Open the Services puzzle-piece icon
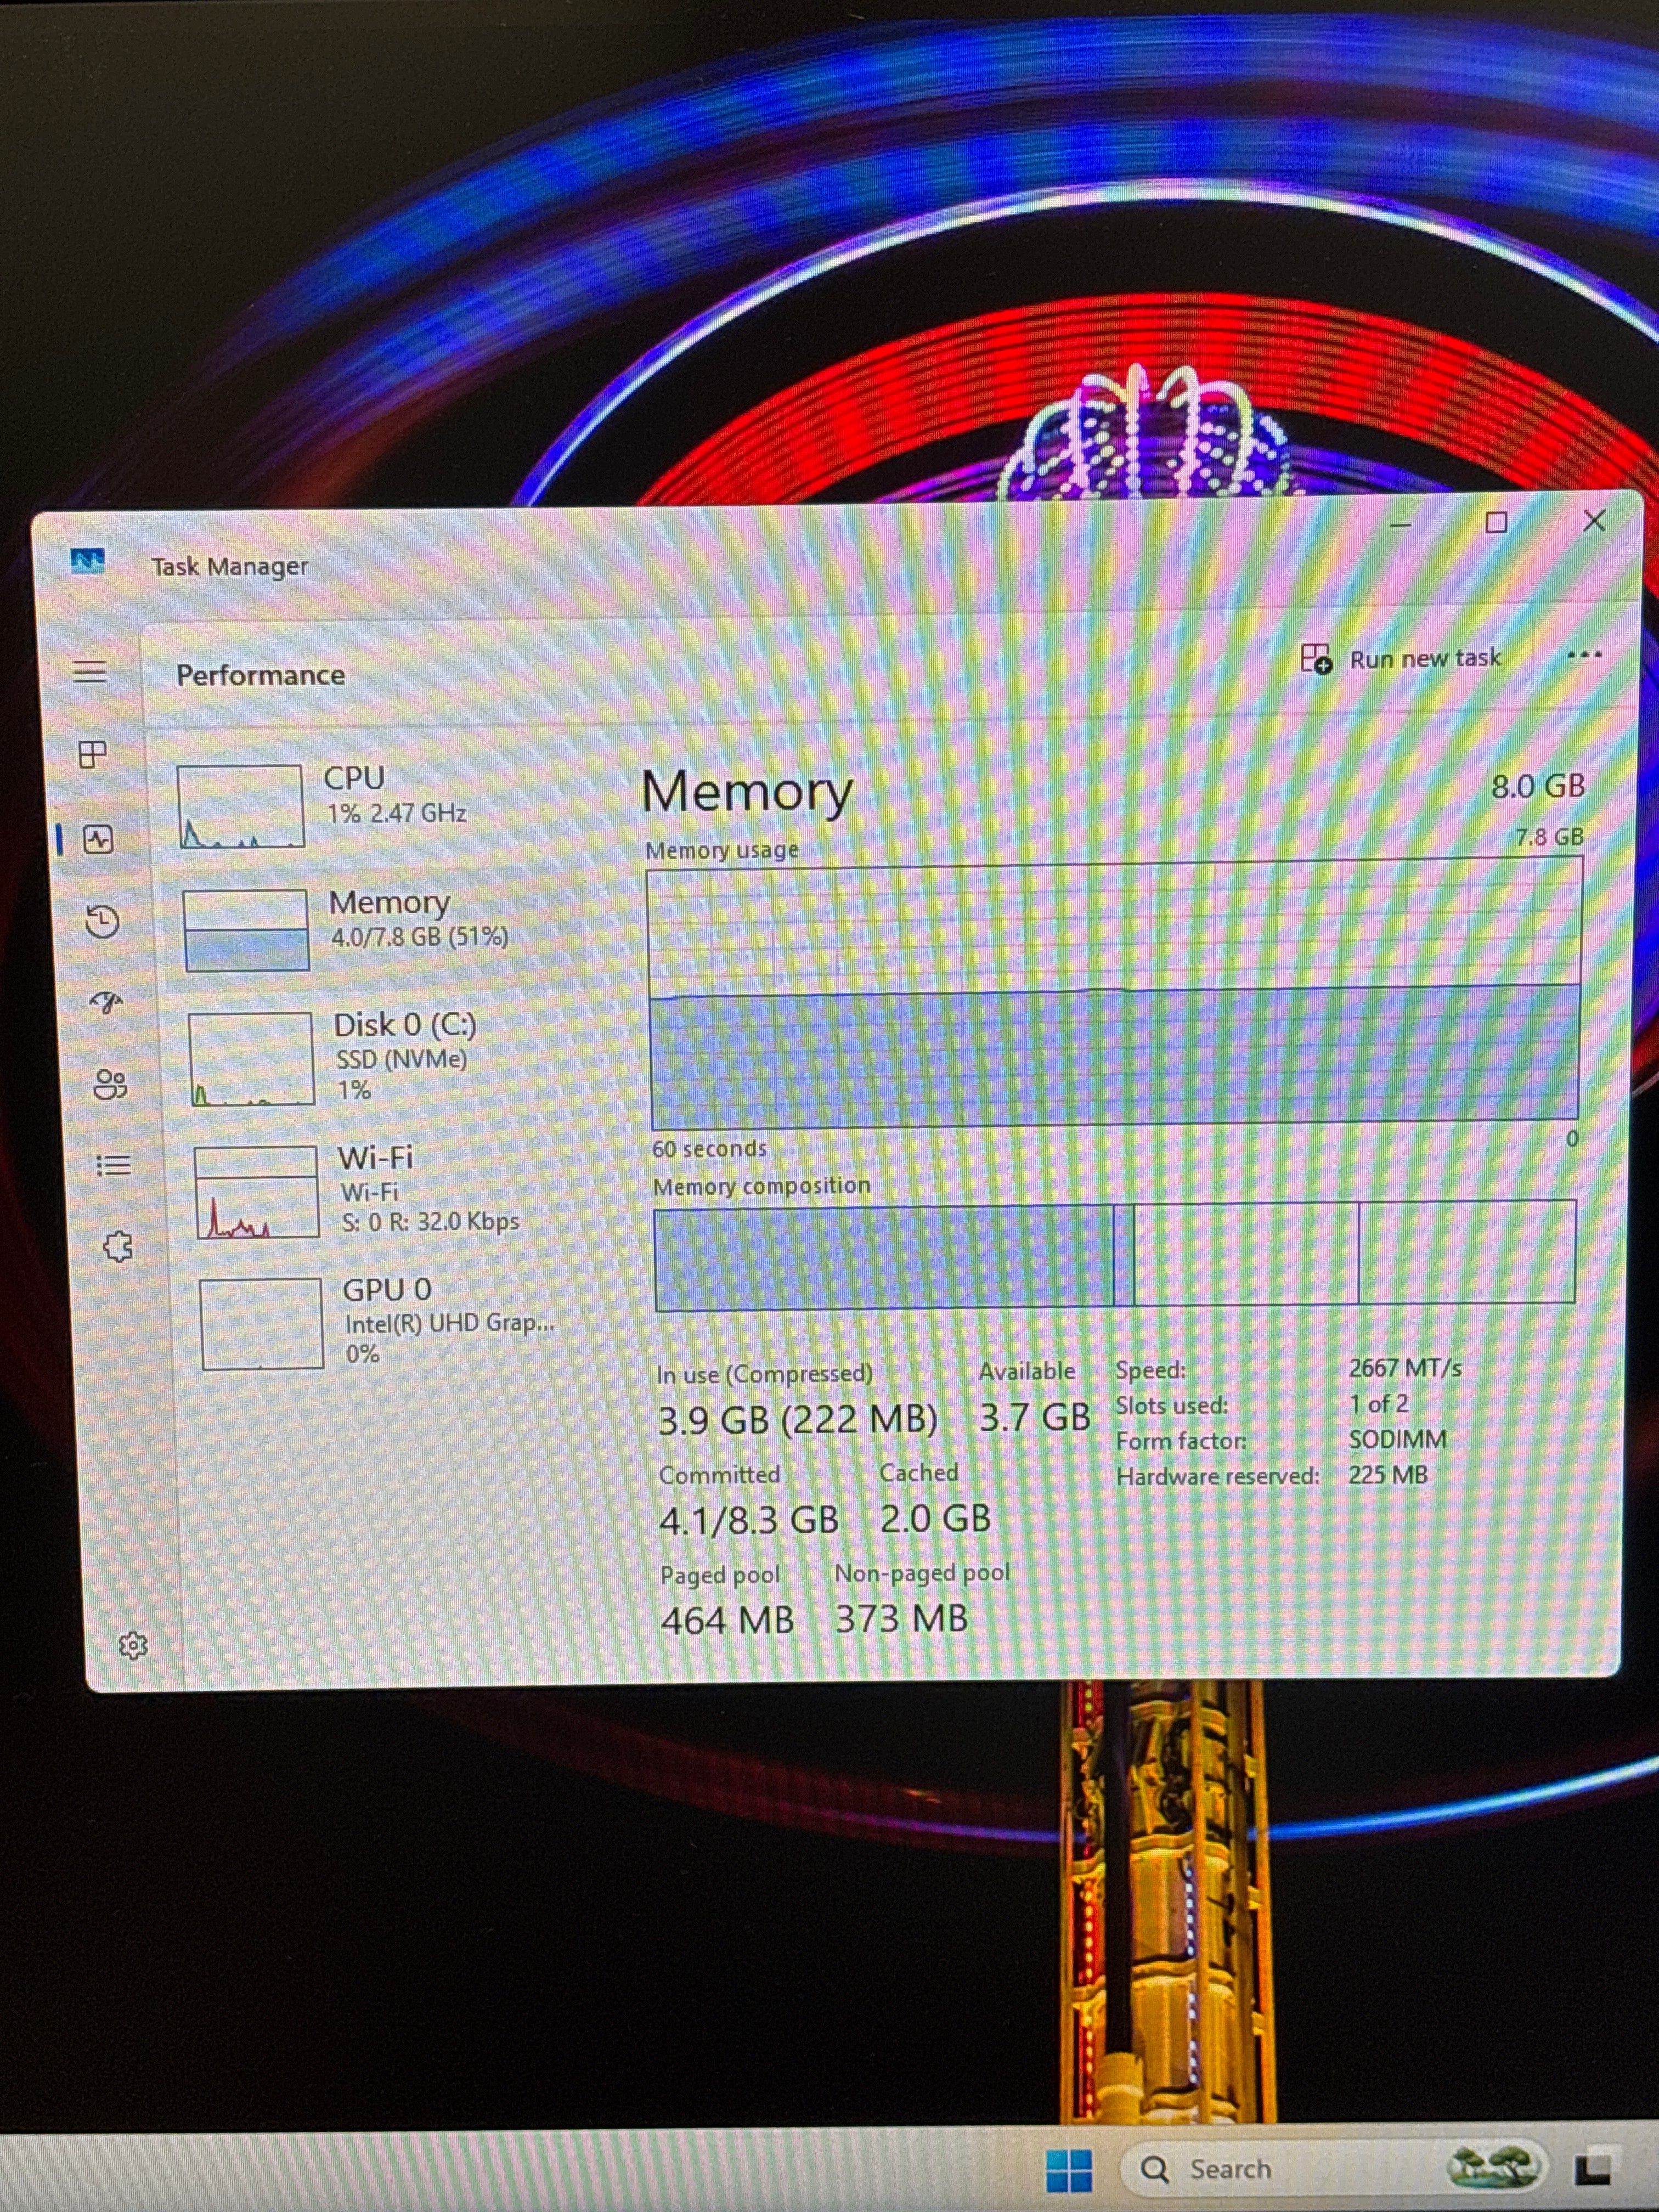The height and width of the screenshot is (2212, 1659). 118,1246
